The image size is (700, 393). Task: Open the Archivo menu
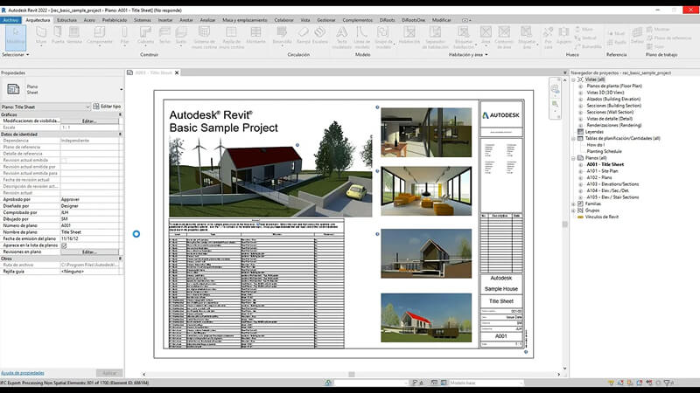click(x=10, y=20)
